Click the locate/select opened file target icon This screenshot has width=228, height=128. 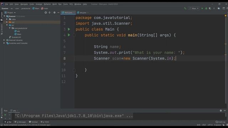(x=46, y=13)
